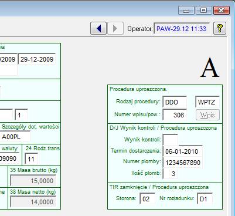Edit Termin dostarczenia date 06-01-2010
Image resolution: width=235 pixels, height=216 pixels.
tap(182, 151)
